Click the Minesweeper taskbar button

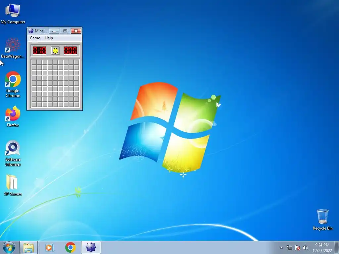[x=91, y=247]
